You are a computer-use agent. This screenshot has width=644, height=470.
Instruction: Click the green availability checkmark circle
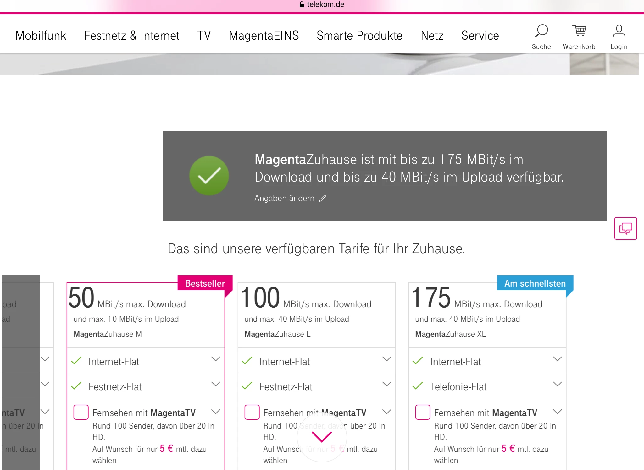tap(209, 176)
